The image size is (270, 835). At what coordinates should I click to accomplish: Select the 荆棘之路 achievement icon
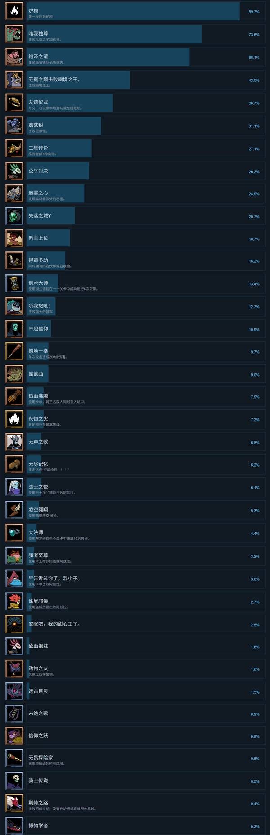click(14, 804)
